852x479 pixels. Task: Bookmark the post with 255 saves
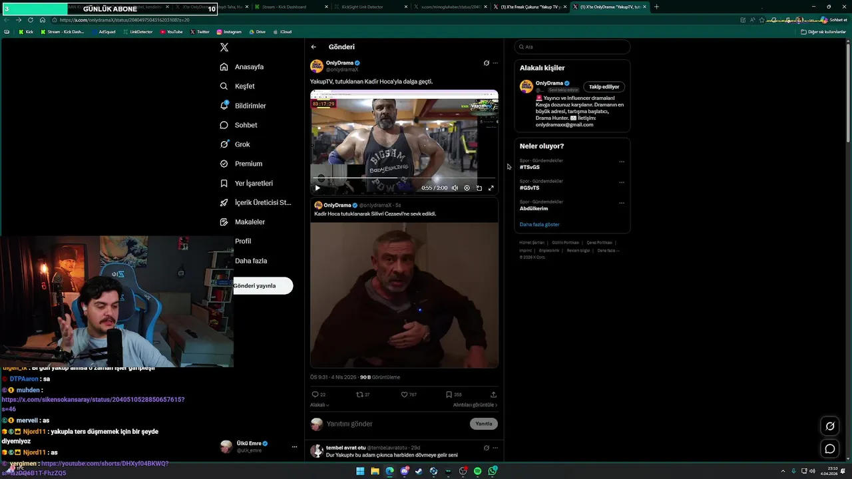[x=454, y=395]
